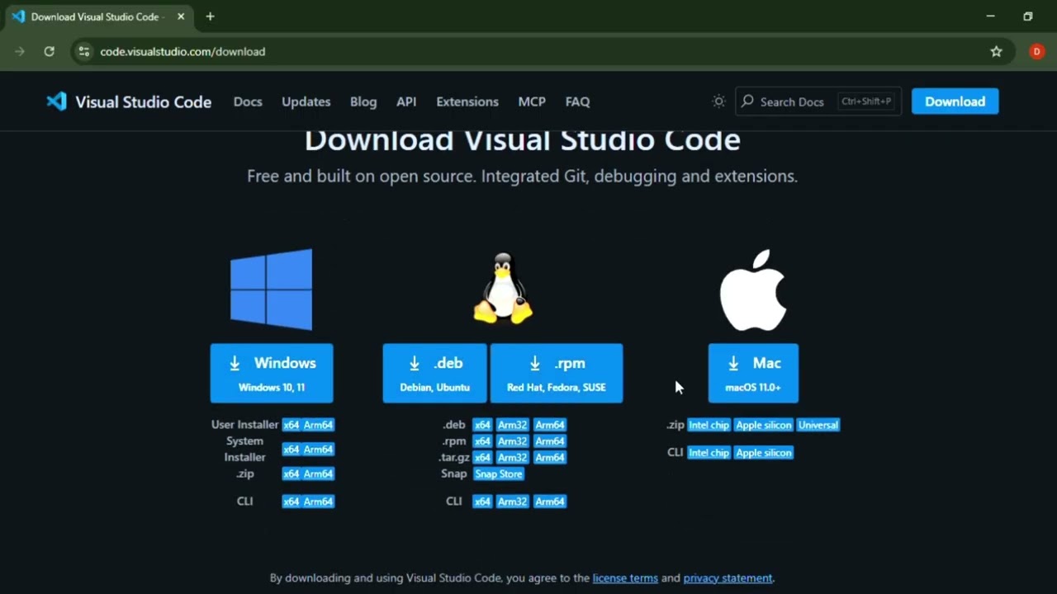The height and width of the screenshot is (594, 1057).
Task: Select x64 in Linux .tar.gz row
Action: point(482,457)
